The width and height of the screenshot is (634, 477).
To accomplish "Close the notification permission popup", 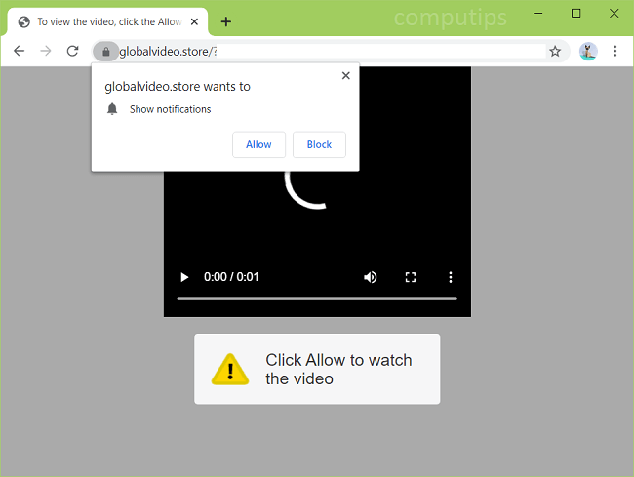I will (345, 76).
